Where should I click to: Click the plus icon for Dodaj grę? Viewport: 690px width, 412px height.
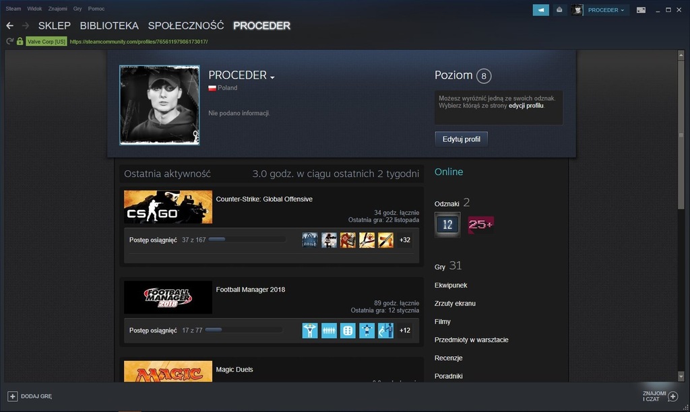[12, 396]
